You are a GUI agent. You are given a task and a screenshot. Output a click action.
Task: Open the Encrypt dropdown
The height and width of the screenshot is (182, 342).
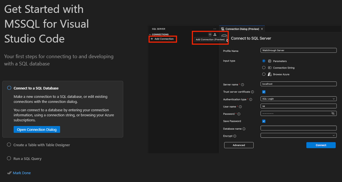pos(298,135)
